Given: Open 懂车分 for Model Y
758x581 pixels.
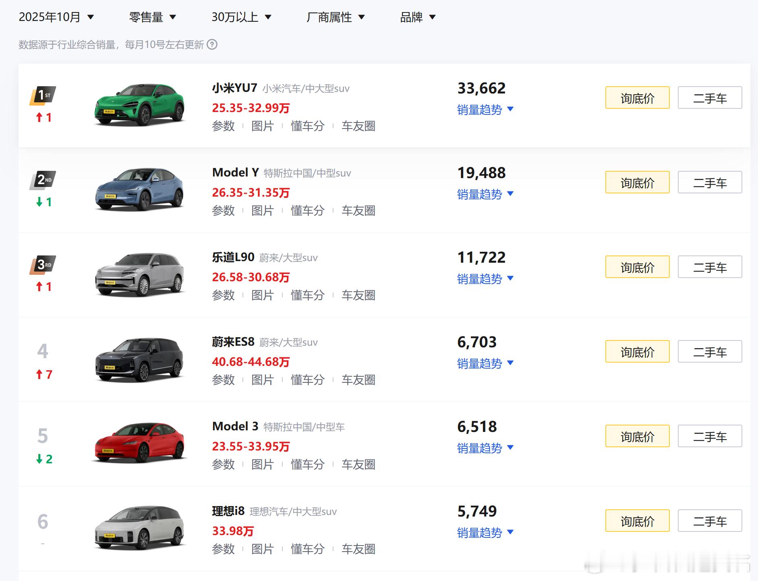Looking at the screenshot, I should click(308, 211).
